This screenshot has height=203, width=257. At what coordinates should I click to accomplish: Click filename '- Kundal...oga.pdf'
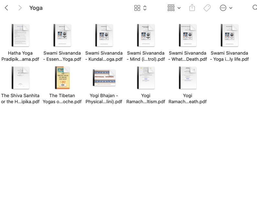[x=104, y=59]
